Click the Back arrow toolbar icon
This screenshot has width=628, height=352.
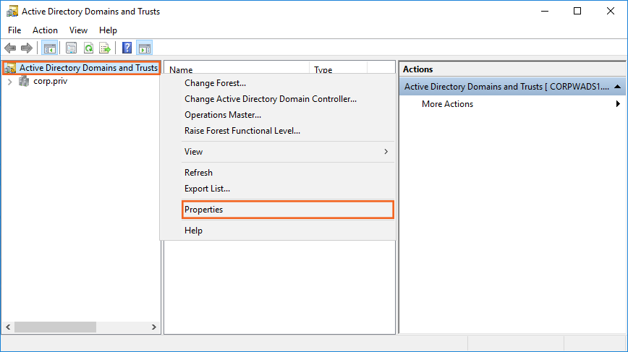click(9, 48)
